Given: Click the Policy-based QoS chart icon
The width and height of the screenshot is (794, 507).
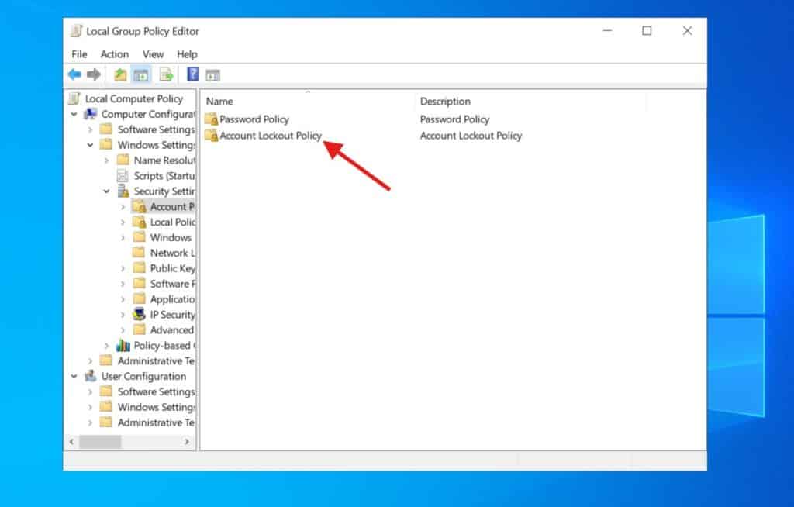Looking at the screenshot, I should tap(123, 345).
